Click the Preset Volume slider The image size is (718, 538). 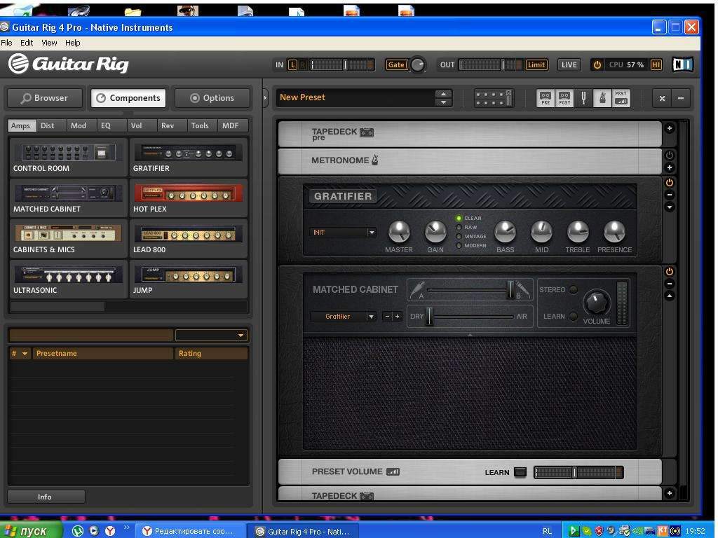tap(578, 472)
